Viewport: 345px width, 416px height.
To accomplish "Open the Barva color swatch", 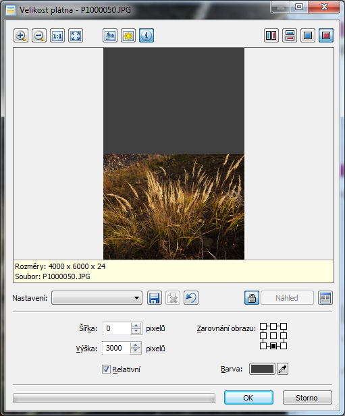I will (x=262, y=369).
